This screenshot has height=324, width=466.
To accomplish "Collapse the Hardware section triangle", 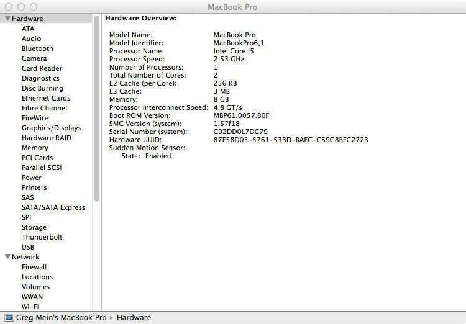I will [7, 19].
